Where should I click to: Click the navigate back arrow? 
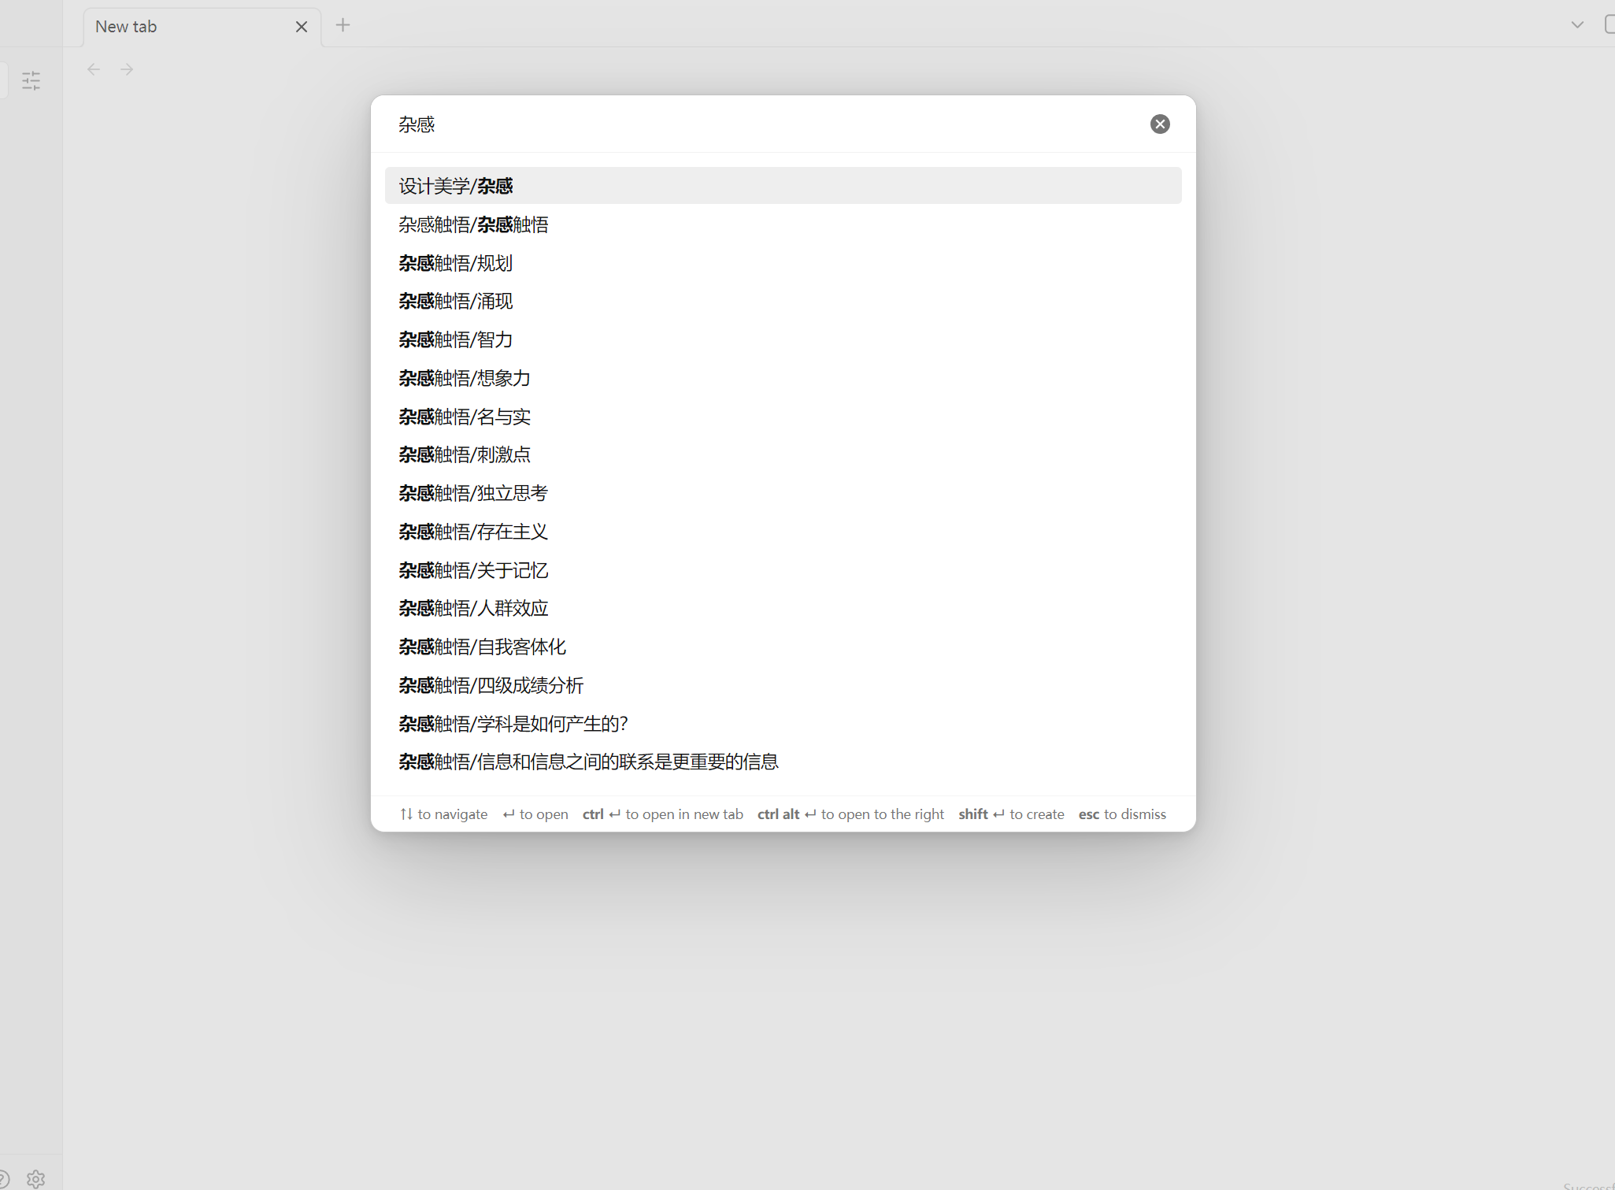point(94,69)
